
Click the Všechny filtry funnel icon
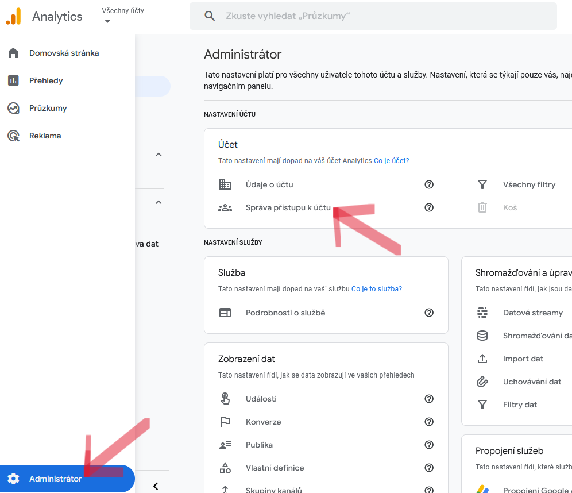pos(482,184)
